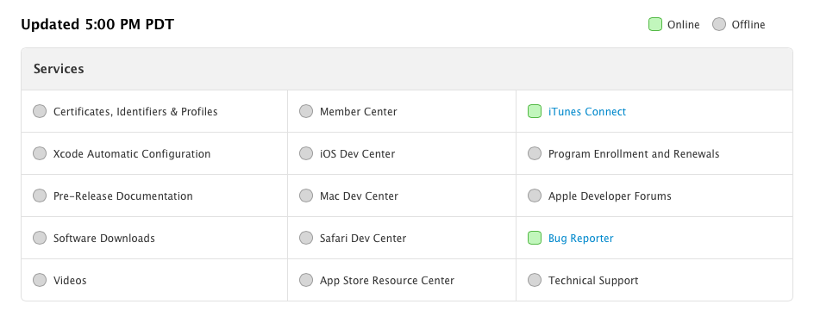Open the Bug Reporter link

581,238
